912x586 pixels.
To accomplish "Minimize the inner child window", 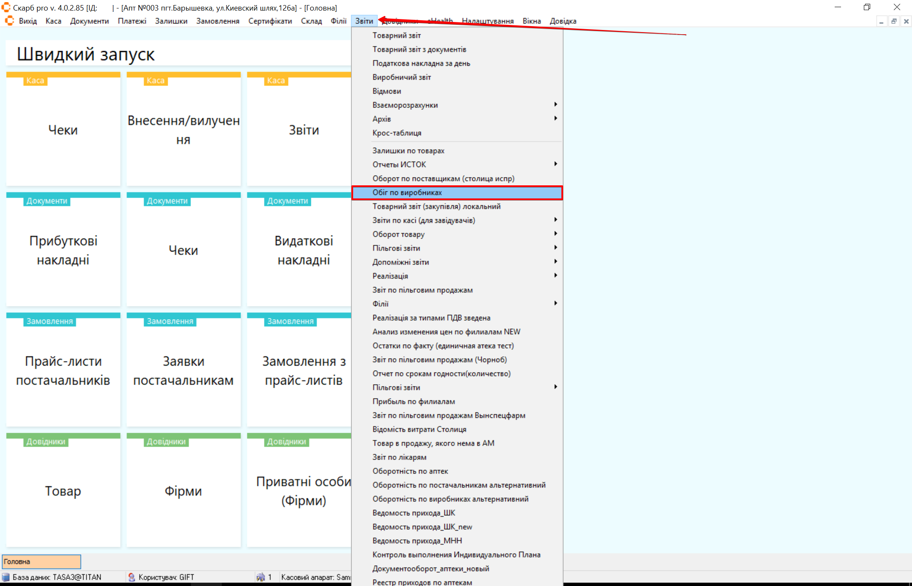I will [x=882, y=21].
